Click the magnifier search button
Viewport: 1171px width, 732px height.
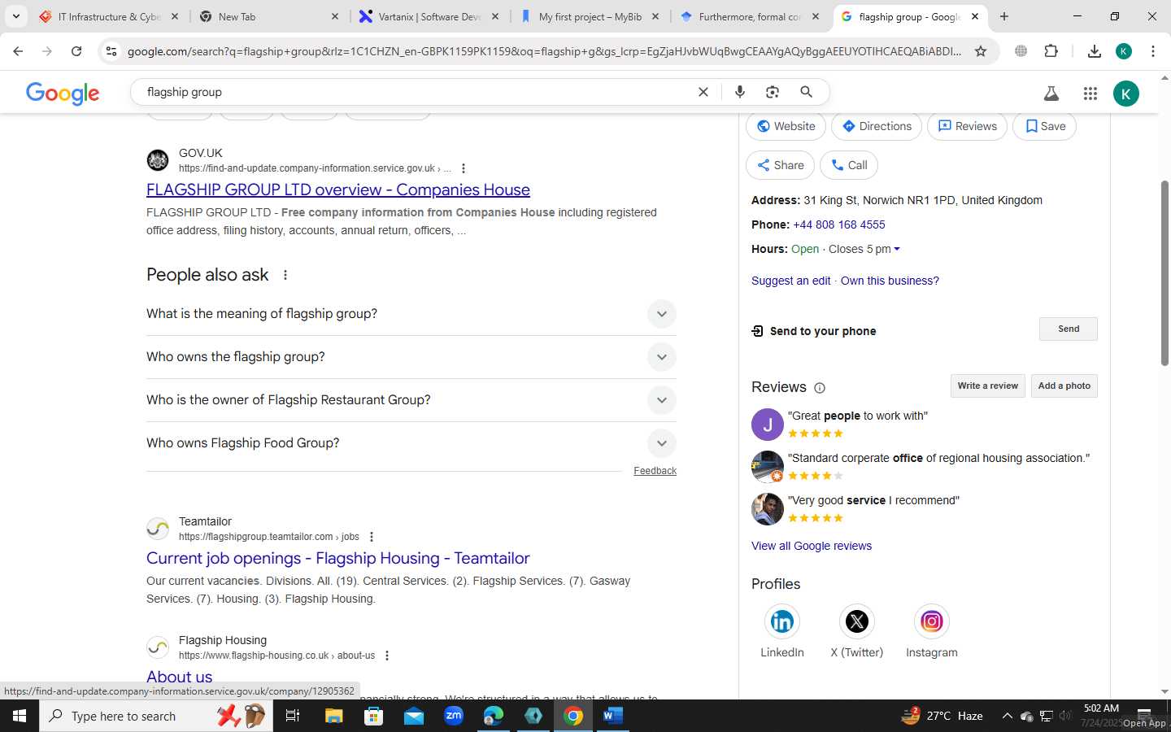tap(806, 92)
